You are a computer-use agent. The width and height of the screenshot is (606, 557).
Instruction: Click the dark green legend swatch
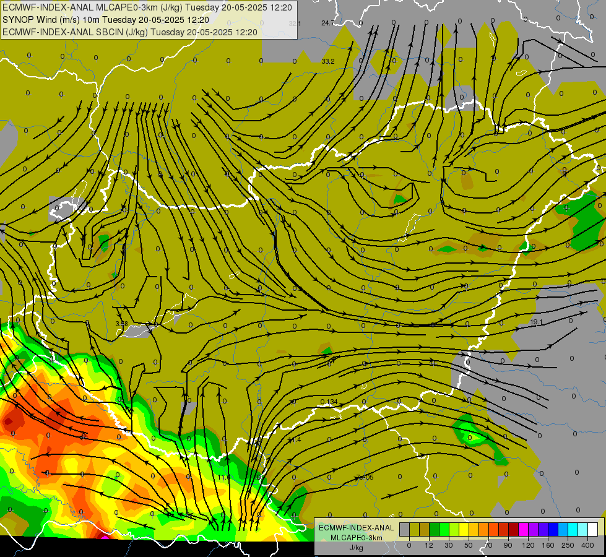(435, 529)
